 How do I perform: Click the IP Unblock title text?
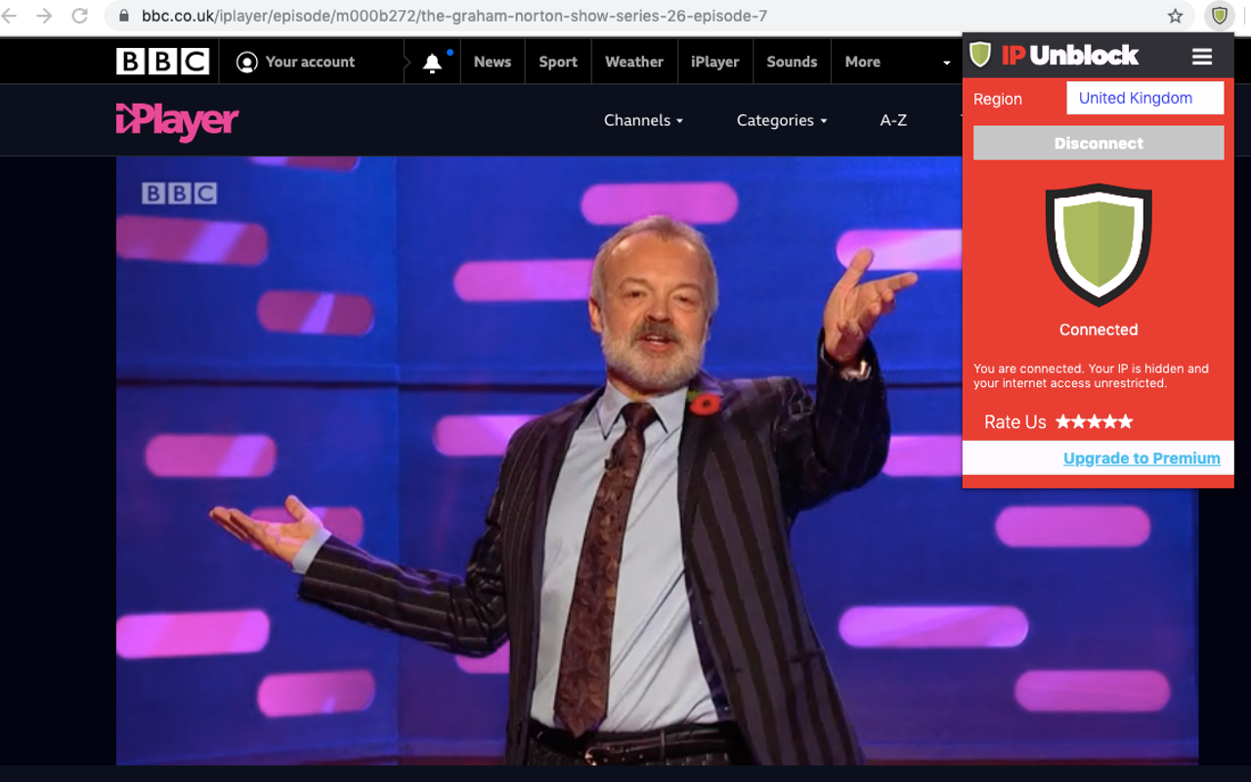coord(1070,55)
